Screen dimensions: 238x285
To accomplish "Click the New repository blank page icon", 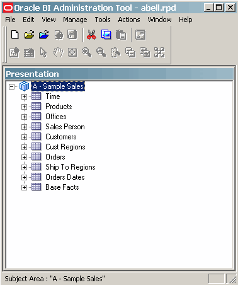I will point(14,35).
